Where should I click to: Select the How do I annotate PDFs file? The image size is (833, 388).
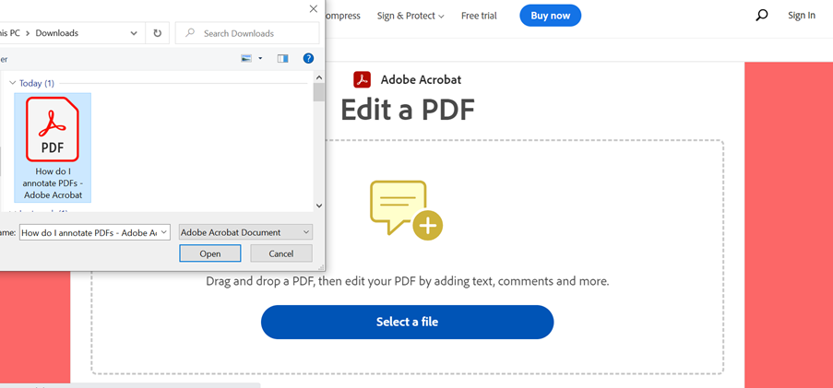pos(53,147)
